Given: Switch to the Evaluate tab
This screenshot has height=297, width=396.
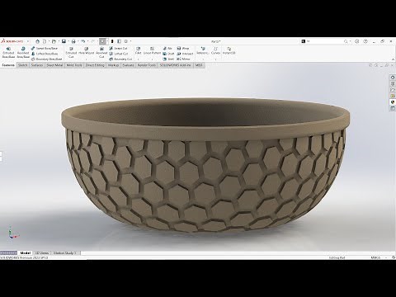Looking at the screenshot, I should click(x=128, y=65).
